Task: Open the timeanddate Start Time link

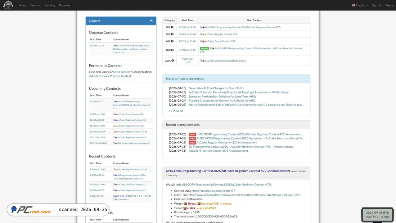Action: [244, 195]
